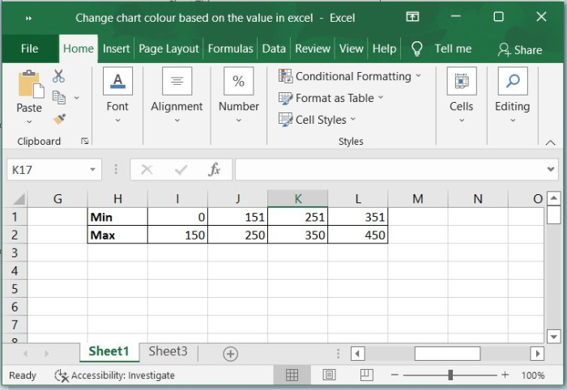Zoom in using the plus icon

click(x=505, y=375)
